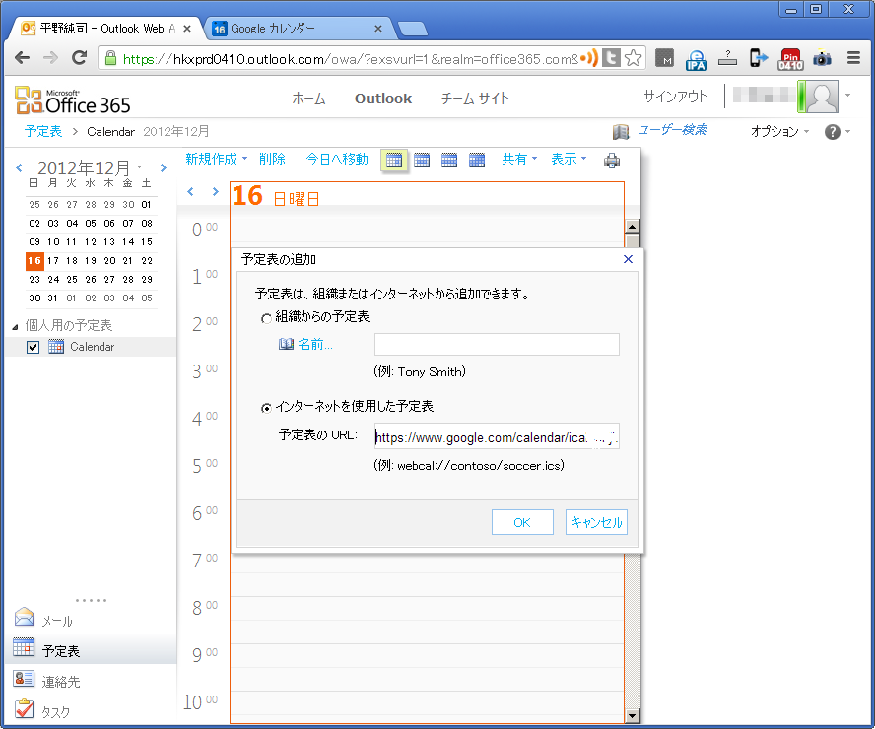
Task: Switch to Google カレンダー browser tab
Action: [x=296, y=29]
